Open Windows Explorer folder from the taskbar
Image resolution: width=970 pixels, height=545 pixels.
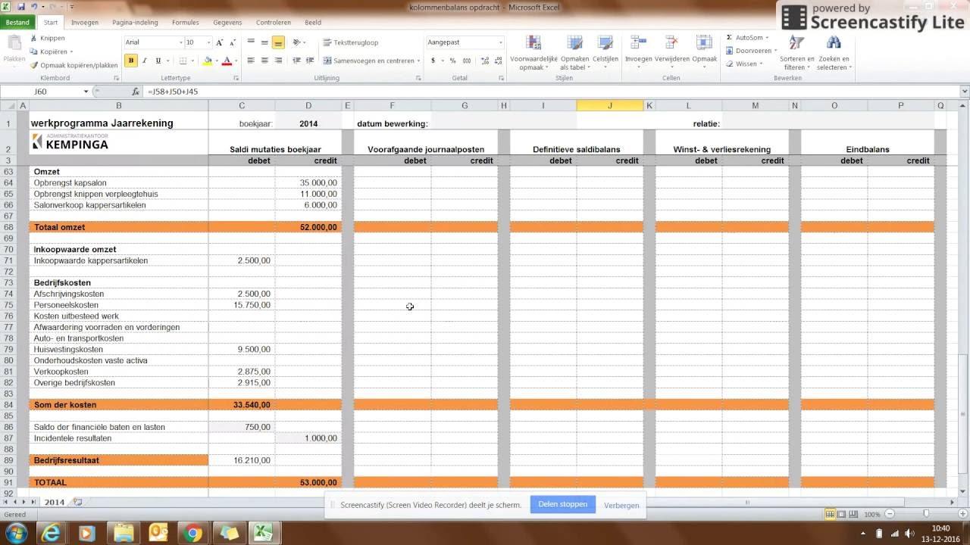[124, 532]
